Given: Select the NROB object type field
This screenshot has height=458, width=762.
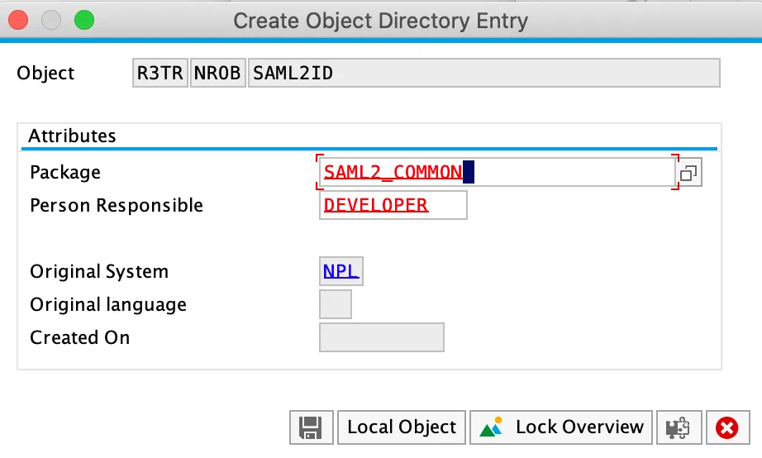Looking at the screenshot, I should [217, 73].
